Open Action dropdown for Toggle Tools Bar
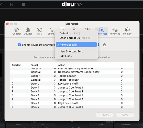This screenshot has height=128, width=143. pos(122,80)
